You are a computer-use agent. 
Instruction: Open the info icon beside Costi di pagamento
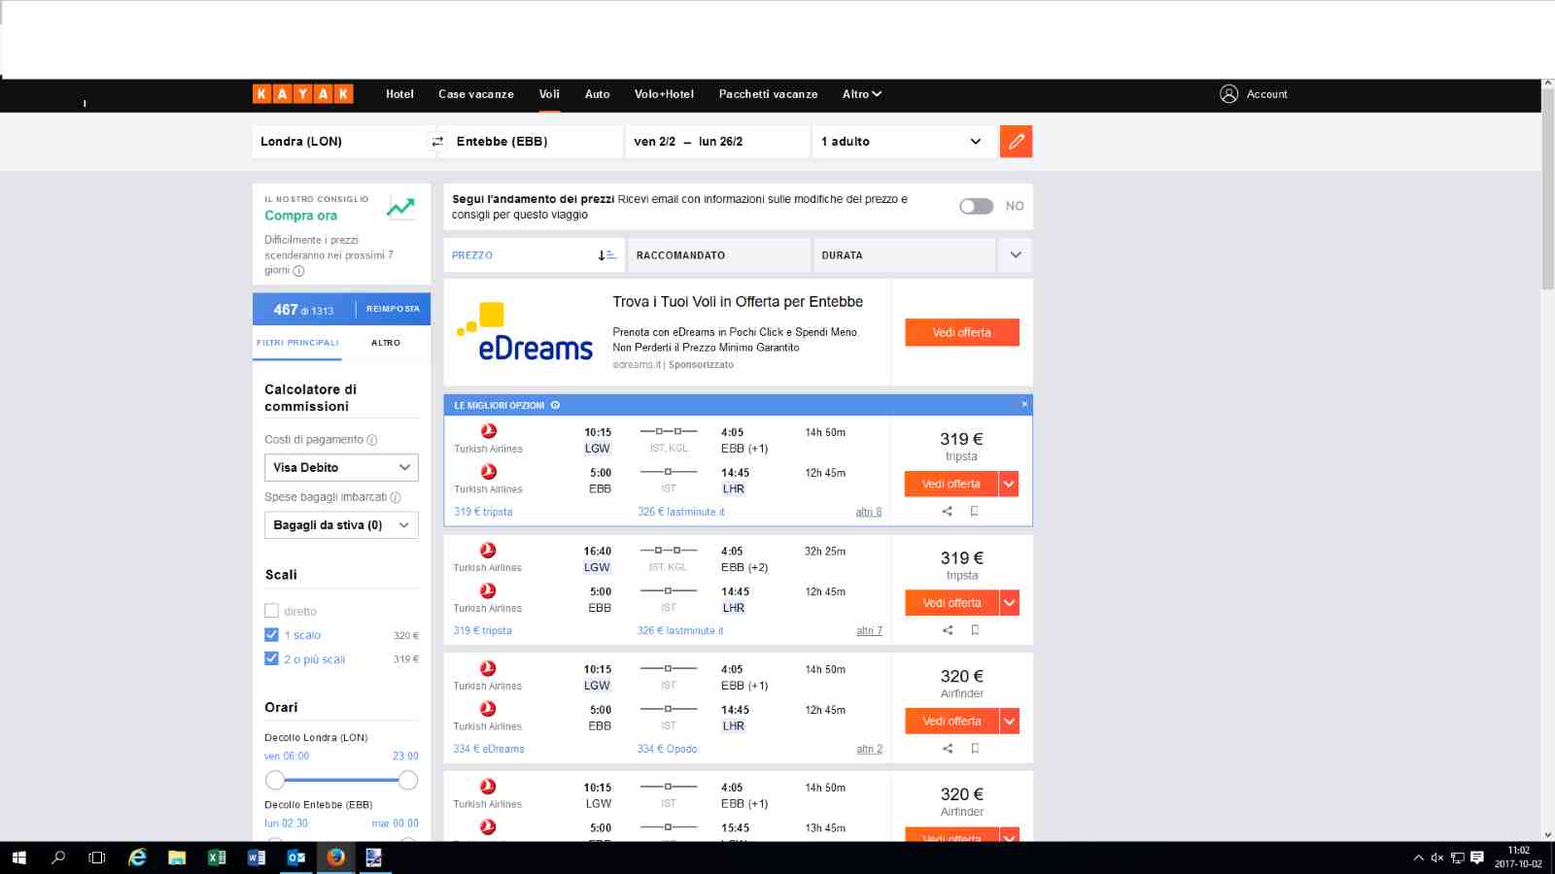pyautogui.click(x=372, y=440)
